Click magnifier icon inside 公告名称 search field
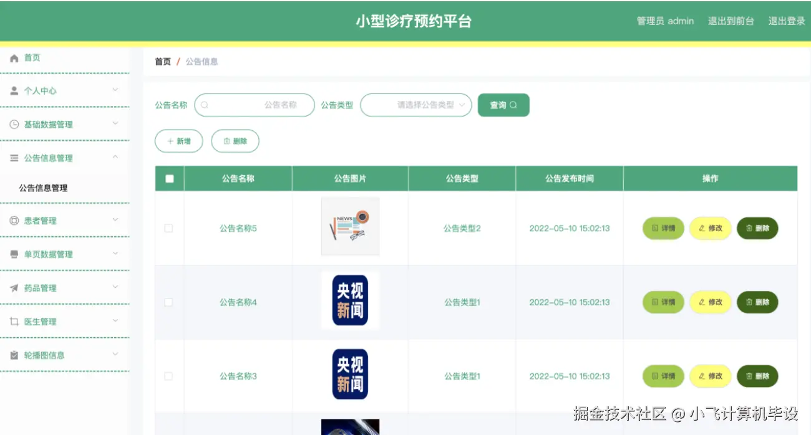The height and width of the screenshot is (435, 811). [205, 105]
